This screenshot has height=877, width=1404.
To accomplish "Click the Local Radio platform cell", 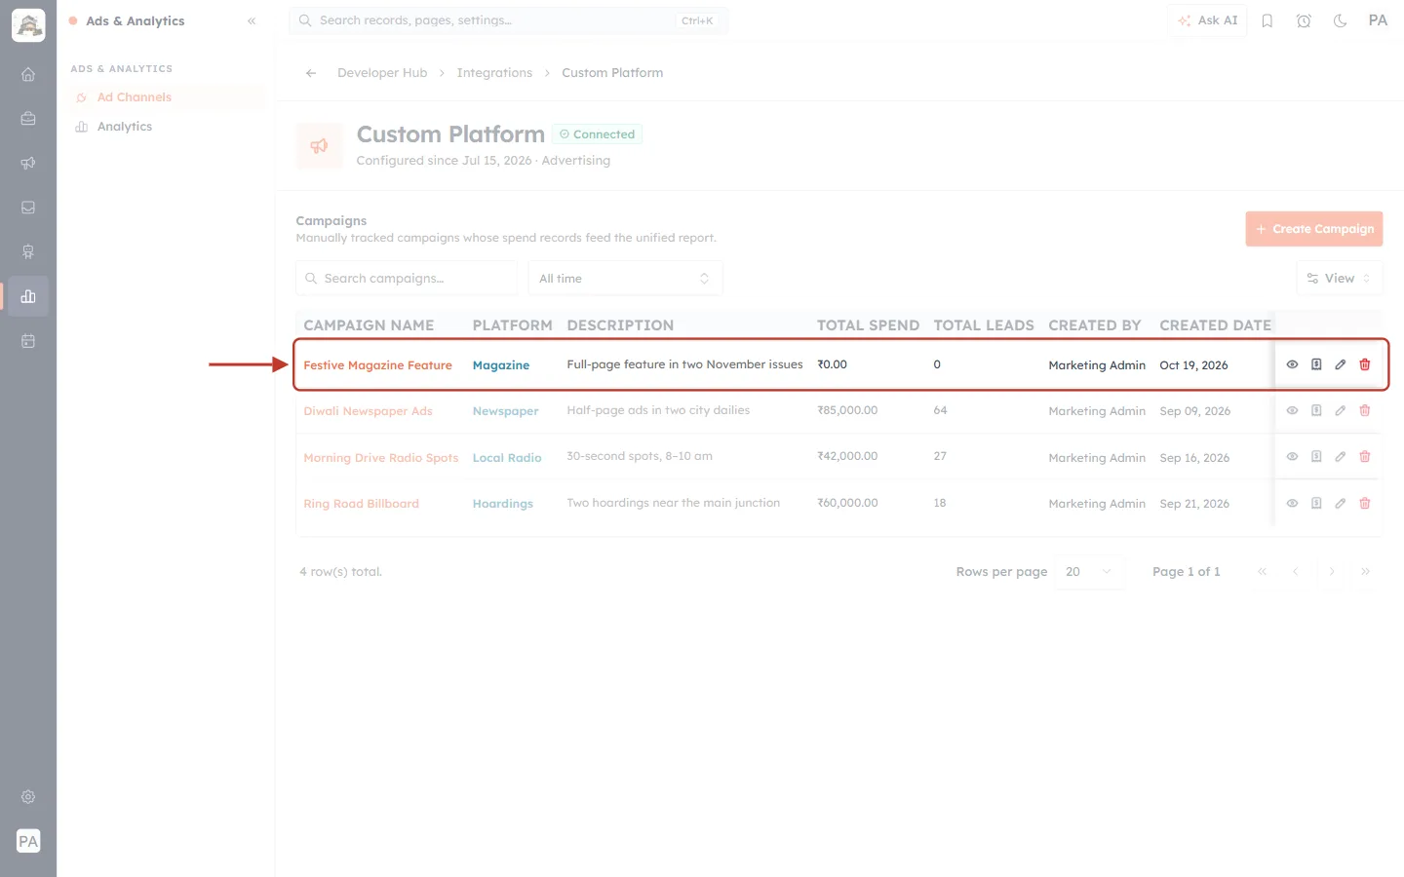I will [507, 458].
